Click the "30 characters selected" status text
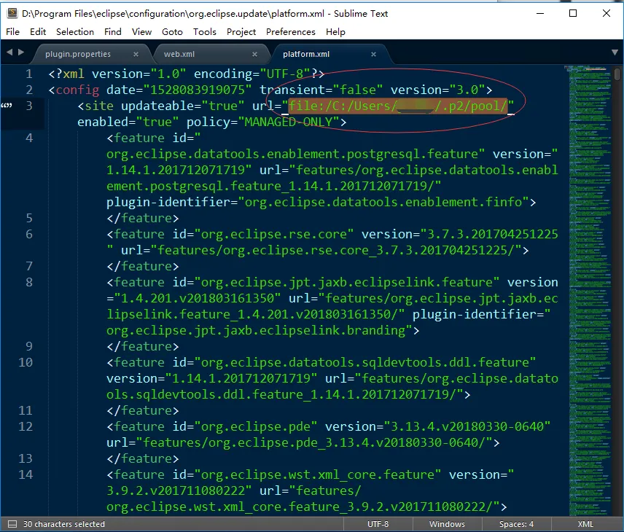Screen dimensions: 624x532 [63, 524]
